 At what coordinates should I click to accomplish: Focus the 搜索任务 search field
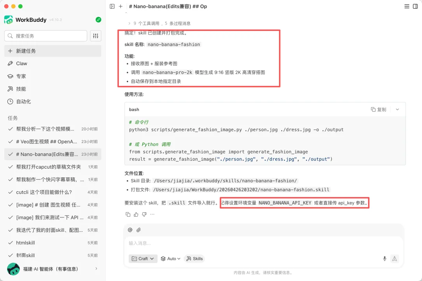(46, 36)
